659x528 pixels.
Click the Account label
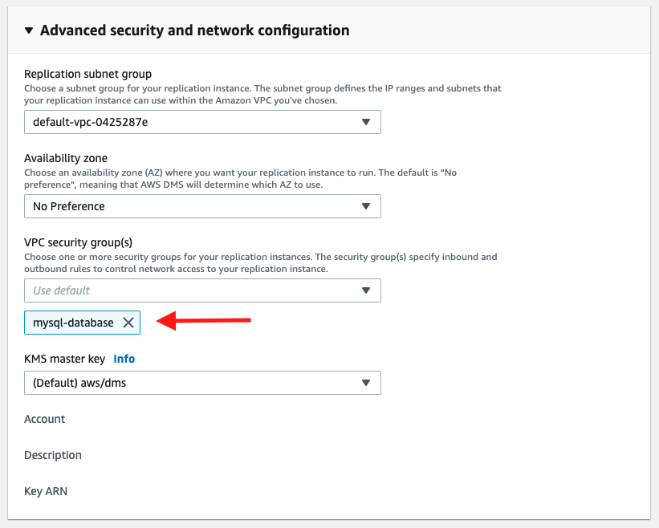tap(44, 419)
